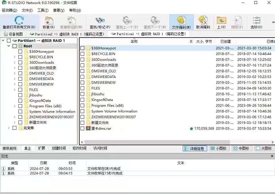Check Partition1 checkbox in tree panel
275x194 pixels.
coord(9,41)
